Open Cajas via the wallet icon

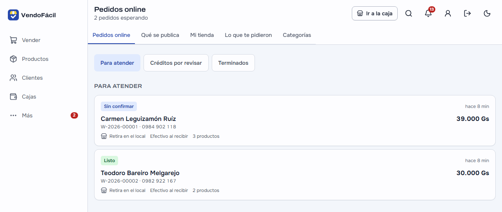coord(13,97)
